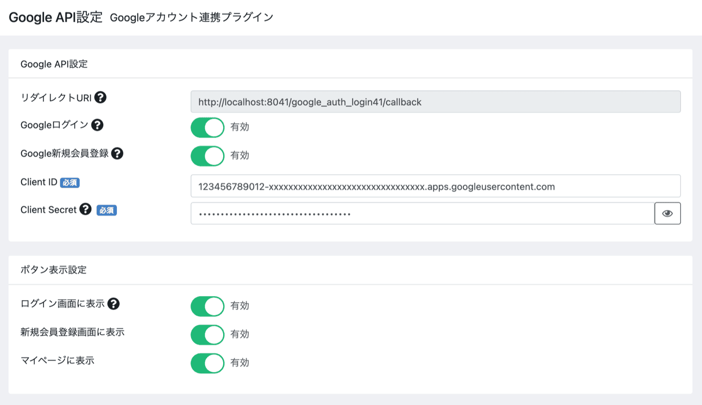Click 有効 label of Googleログイン
The height and width of the screenshot is (405, 702).
point(240,127)
